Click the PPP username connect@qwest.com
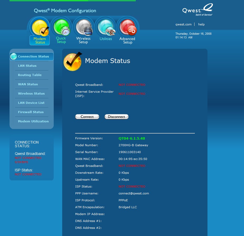 click(x=134, y=193)
